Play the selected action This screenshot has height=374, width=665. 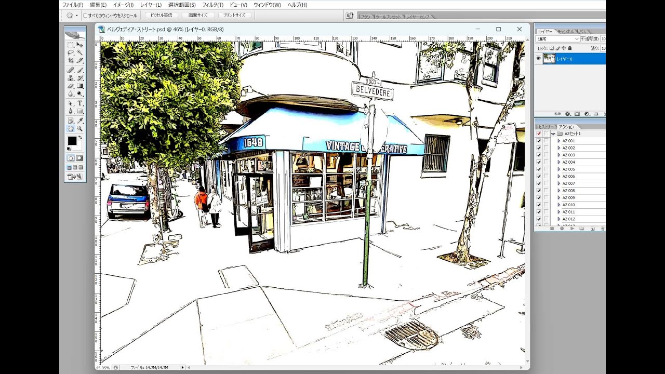(572, 229)
